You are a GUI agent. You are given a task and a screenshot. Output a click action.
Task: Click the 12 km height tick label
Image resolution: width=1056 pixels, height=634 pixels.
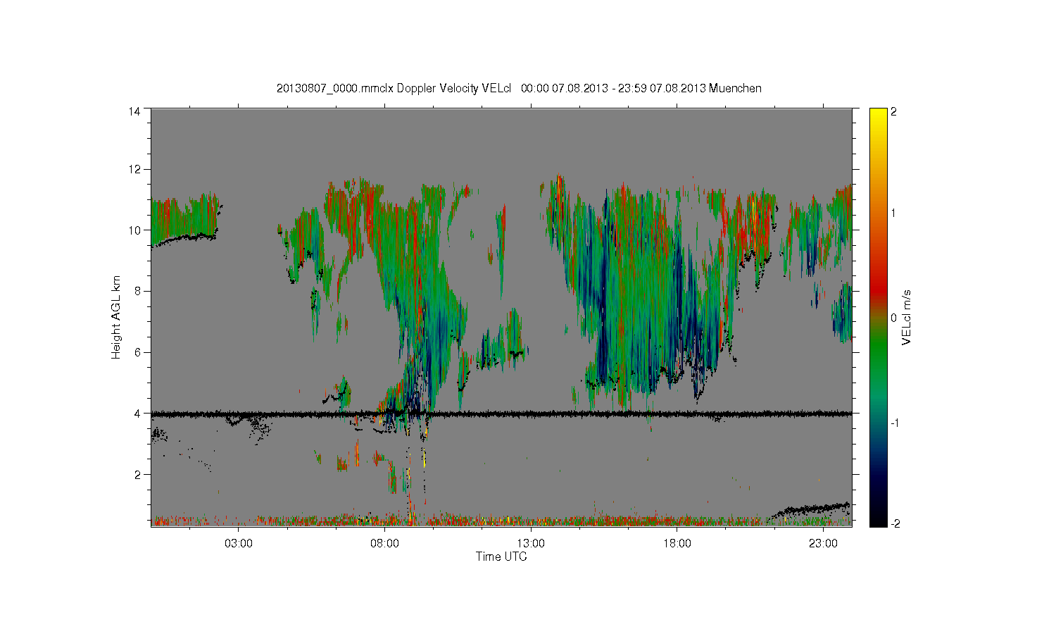click(x=134, y=169)
